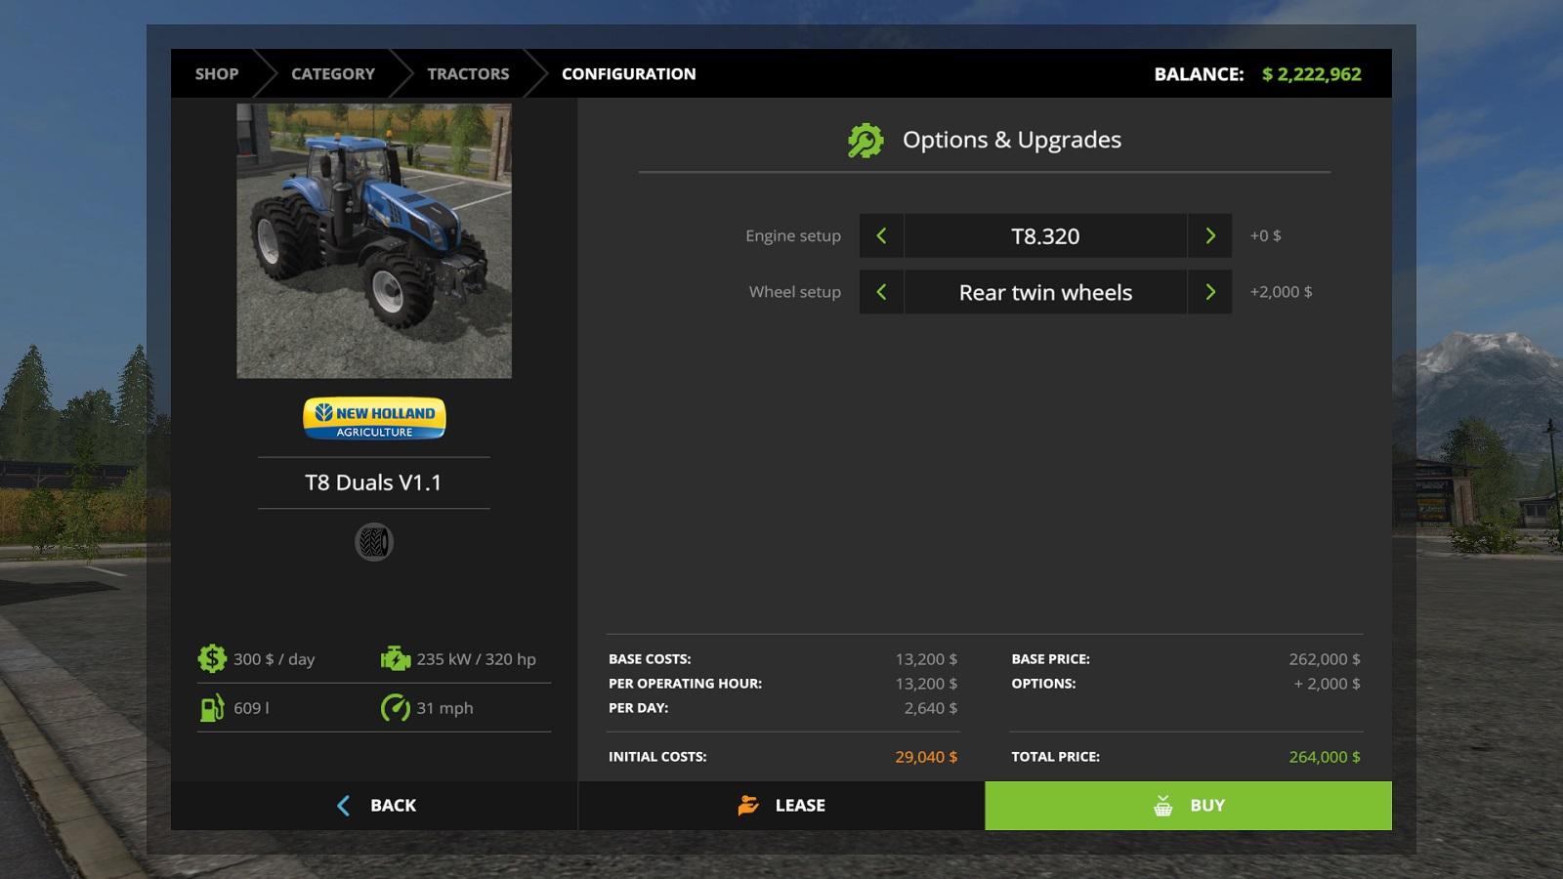Click the New Holland Agriculture brand logo

(x=374, y=418)
